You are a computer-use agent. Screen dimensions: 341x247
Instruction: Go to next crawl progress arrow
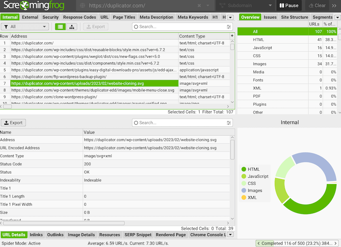336,243
